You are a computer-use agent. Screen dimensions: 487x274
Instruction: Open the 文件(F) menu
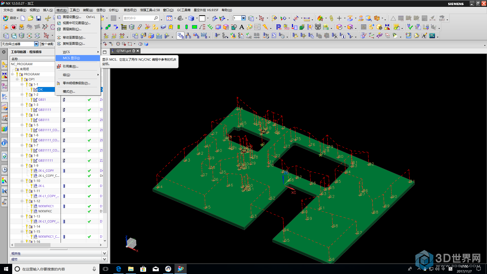[x=8, y=10]
